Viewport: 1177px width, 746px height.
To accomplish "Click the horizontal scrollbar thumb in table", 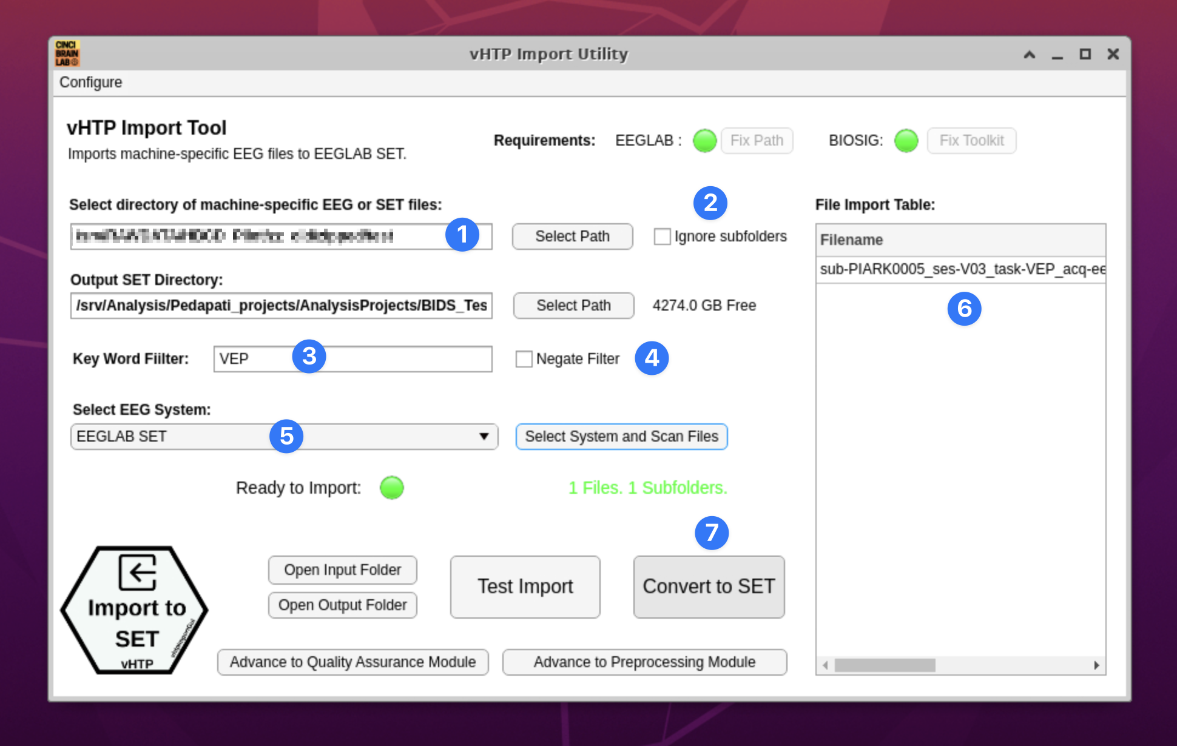I will coord(884,665).
